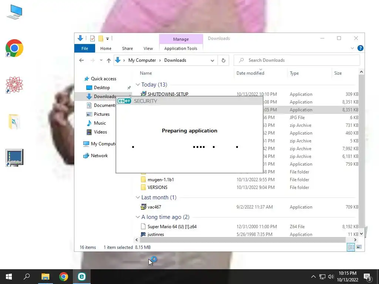Click the Manage contextual tab
The width and height of the screenshot is (379, 284).
[x=181, y=39]
